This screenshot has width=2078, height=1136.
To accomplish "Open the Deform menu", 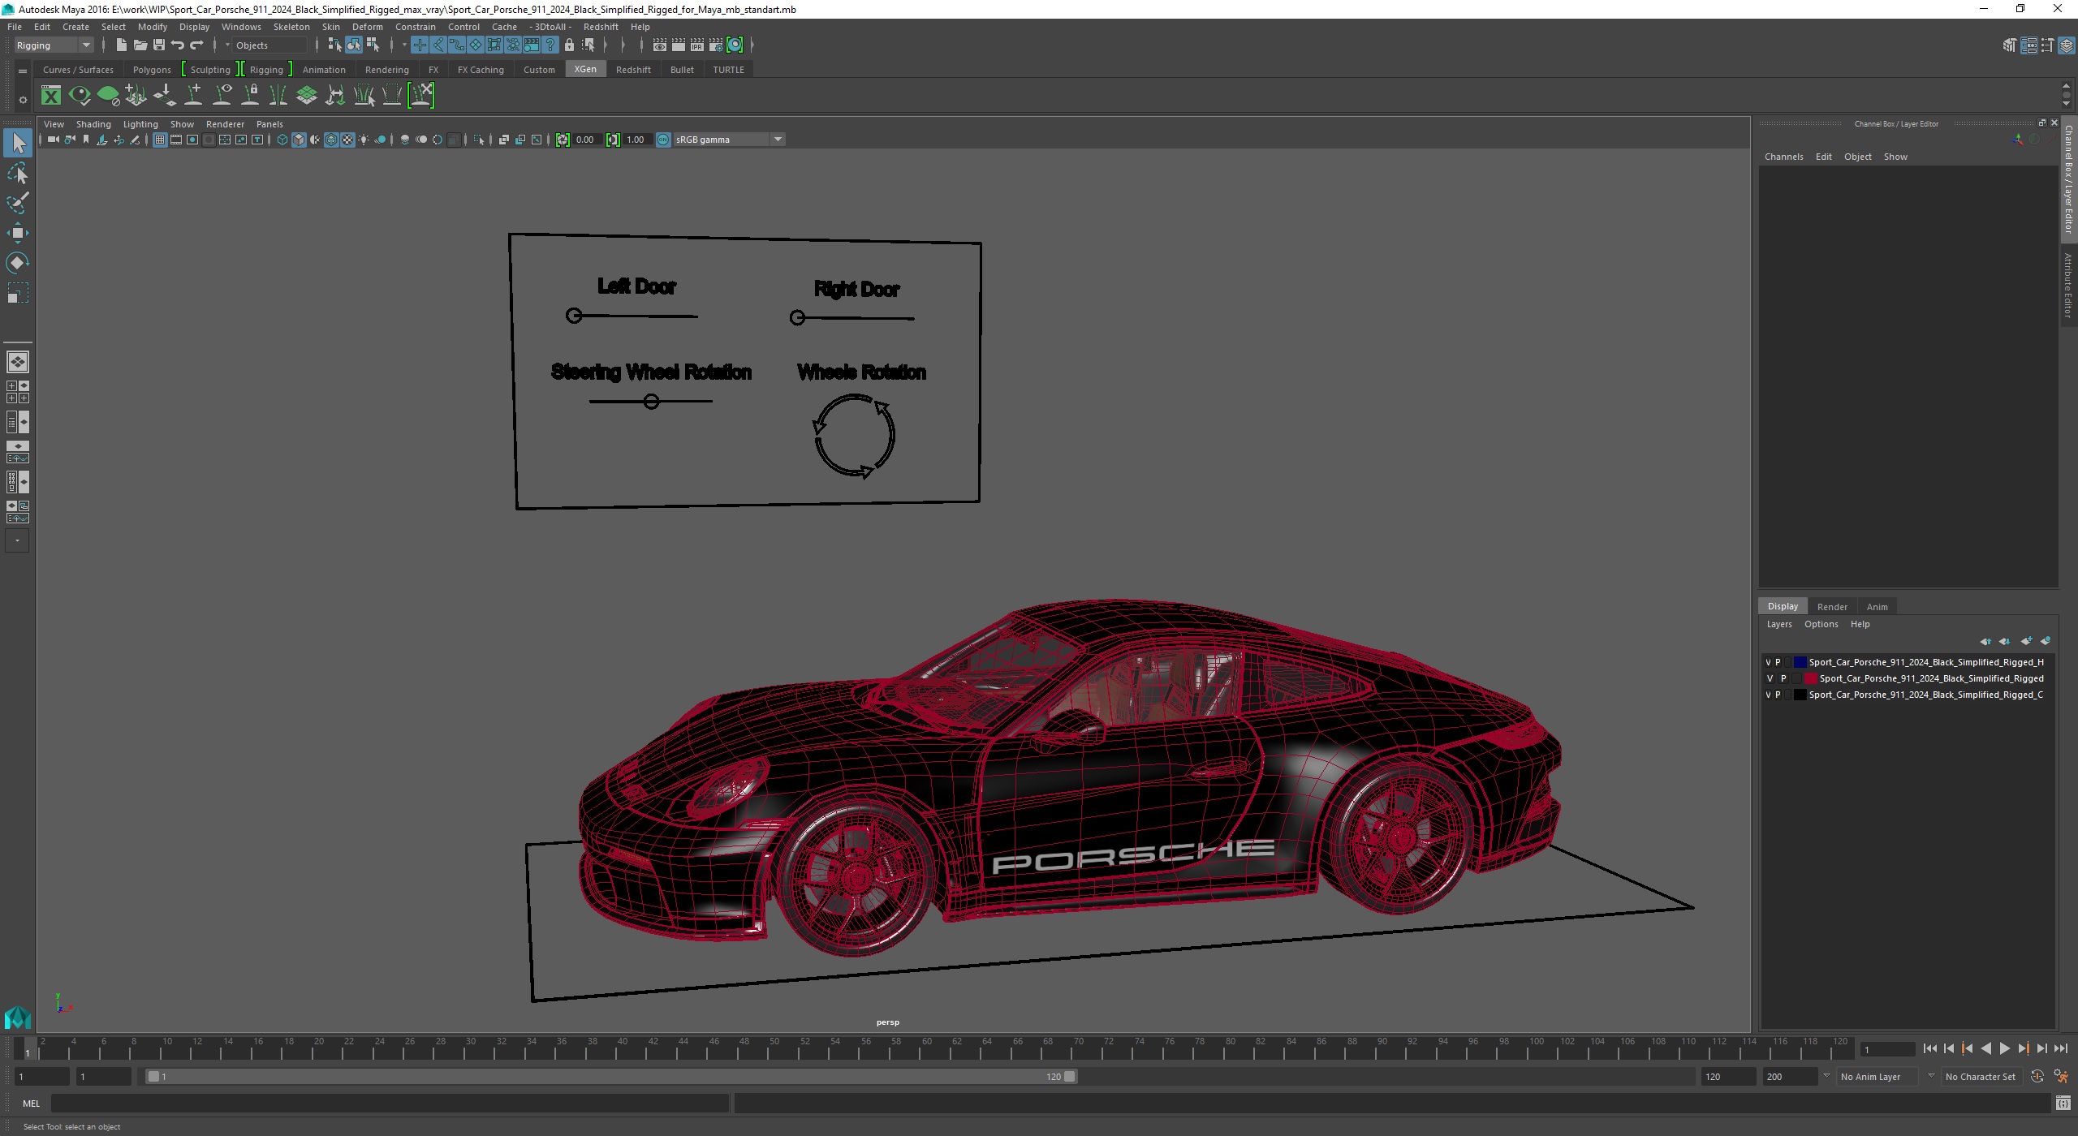I will click(367, 27).
